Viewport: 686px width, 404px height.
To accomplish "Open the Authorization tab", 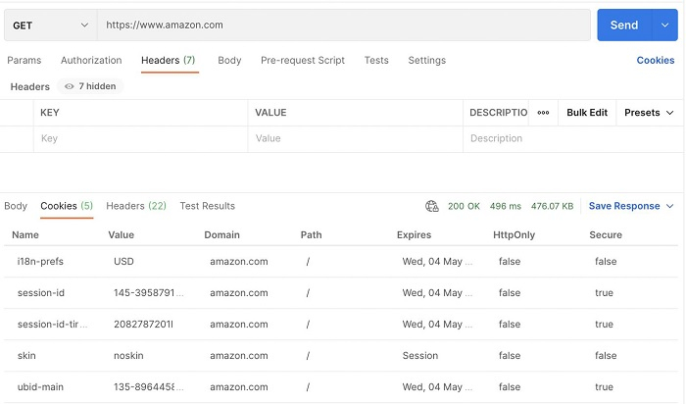I will click(x=91, y=60).
